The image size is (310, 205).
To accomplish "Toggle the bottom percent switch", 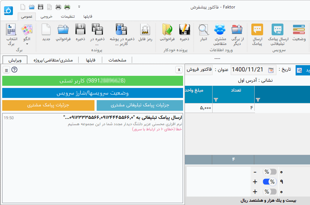I will pyautogui.click(x=270, y=192).
